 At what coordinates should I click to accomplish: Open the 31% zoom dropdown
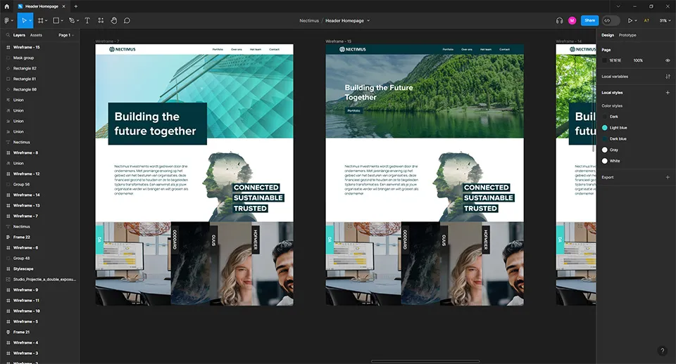tap(663, 20)
